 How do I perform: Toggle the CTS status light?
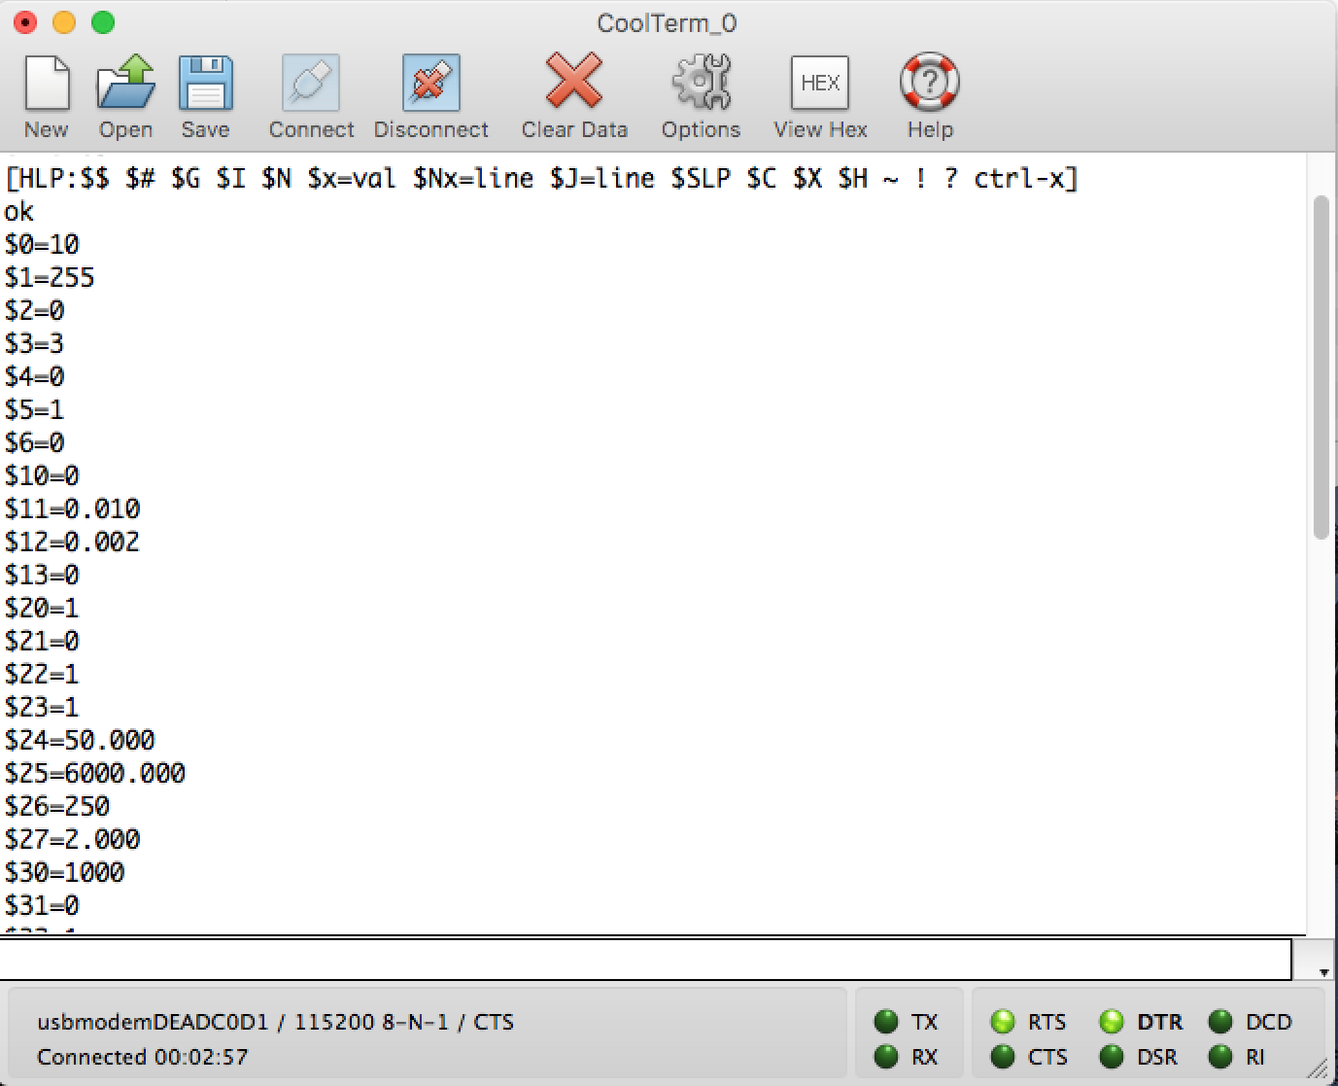coord(1004,1057)
